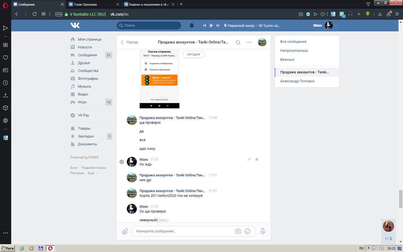Open the conversation actions three-dots menu

[249, 43]
